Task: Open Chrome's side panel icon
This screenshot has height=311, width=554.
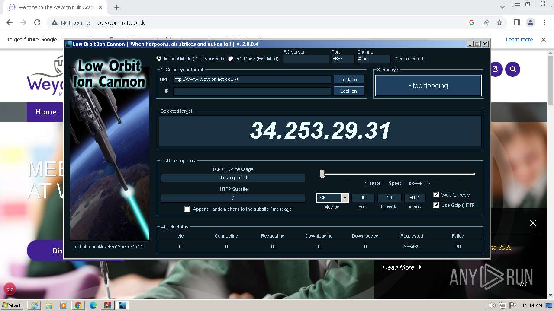Action: pyautogui.click(x=516, y=22)
